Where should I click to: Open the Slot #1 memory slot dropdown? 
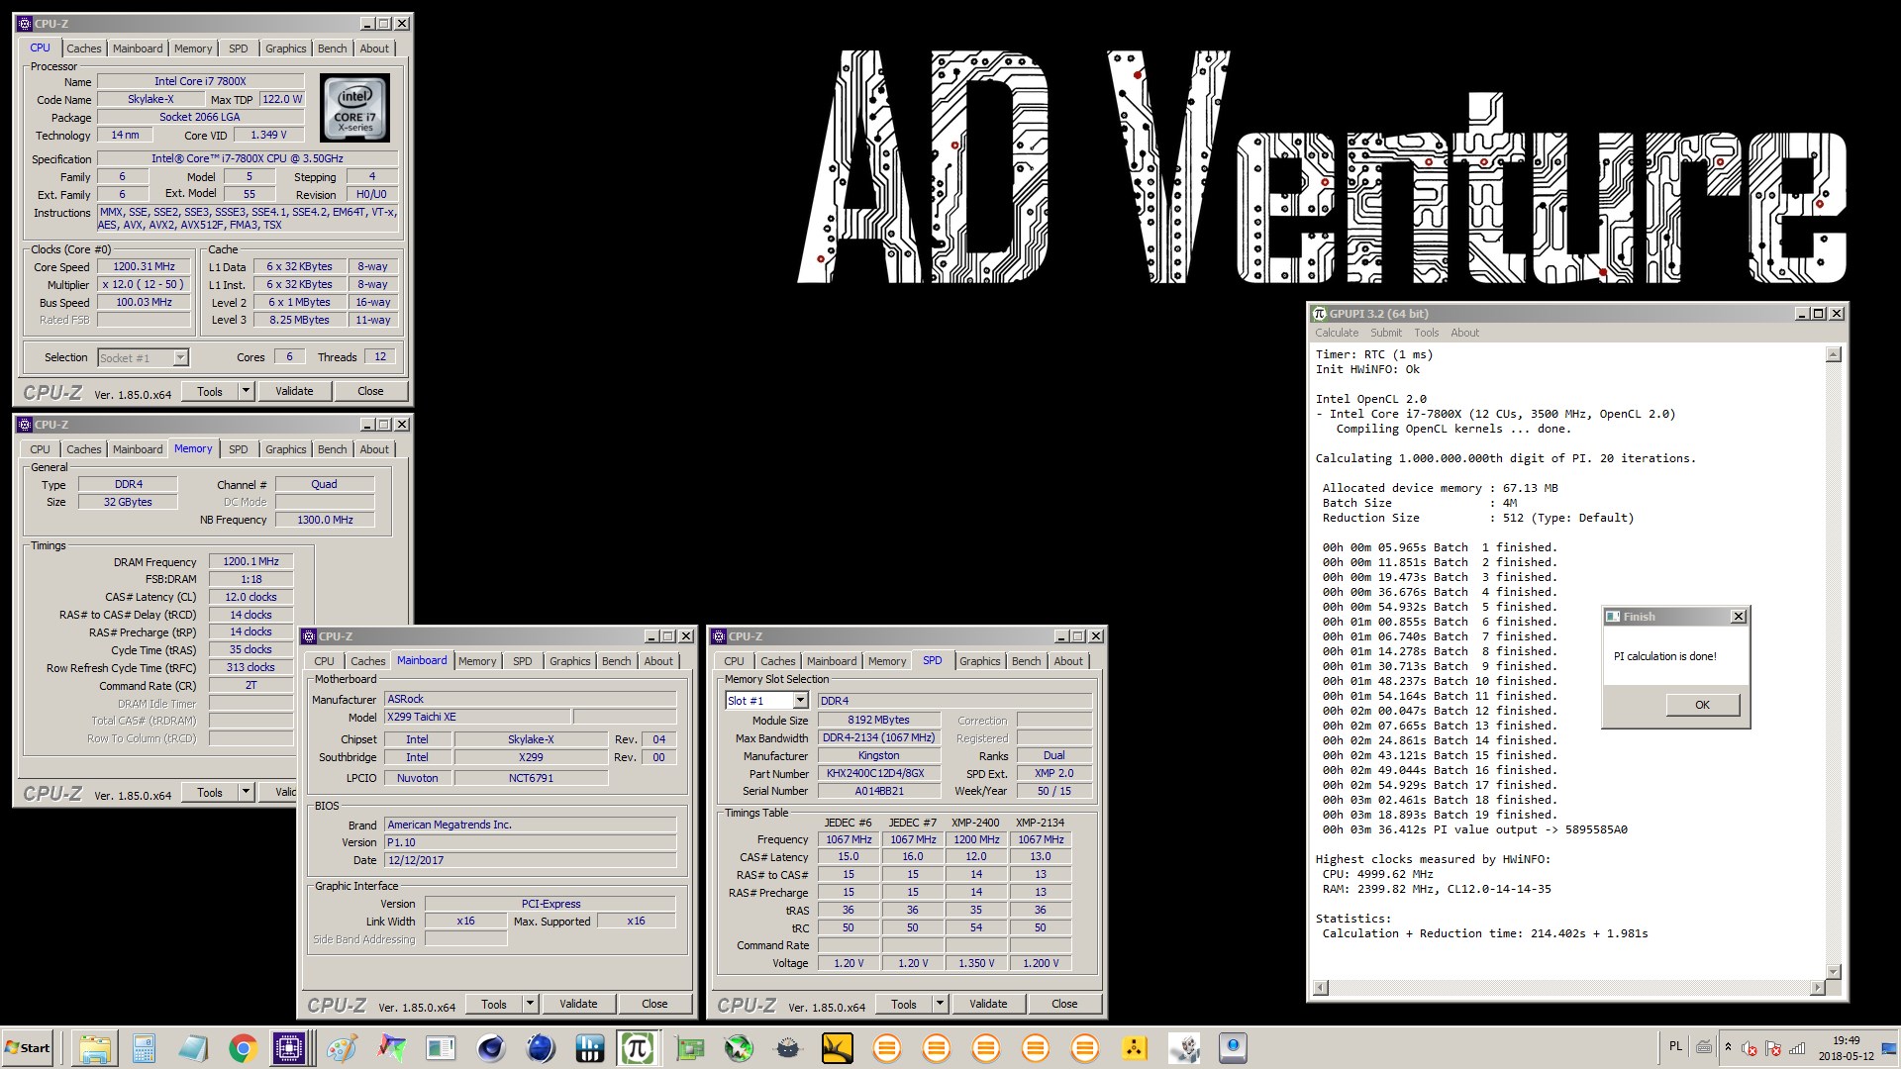pos(800,701)
